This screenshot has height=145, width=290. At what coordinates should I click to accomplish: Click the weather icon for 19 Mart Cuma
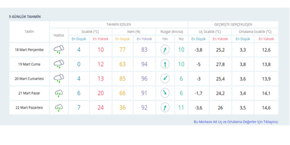(x=59, y=64)
